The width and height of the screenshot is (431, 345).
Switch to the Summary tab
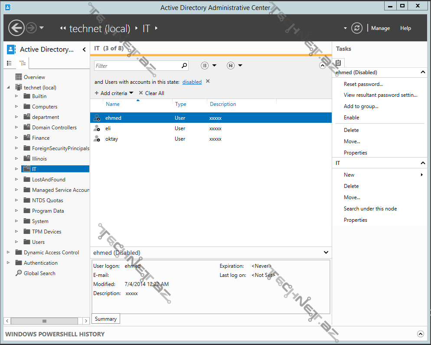[x=105, y=319]
